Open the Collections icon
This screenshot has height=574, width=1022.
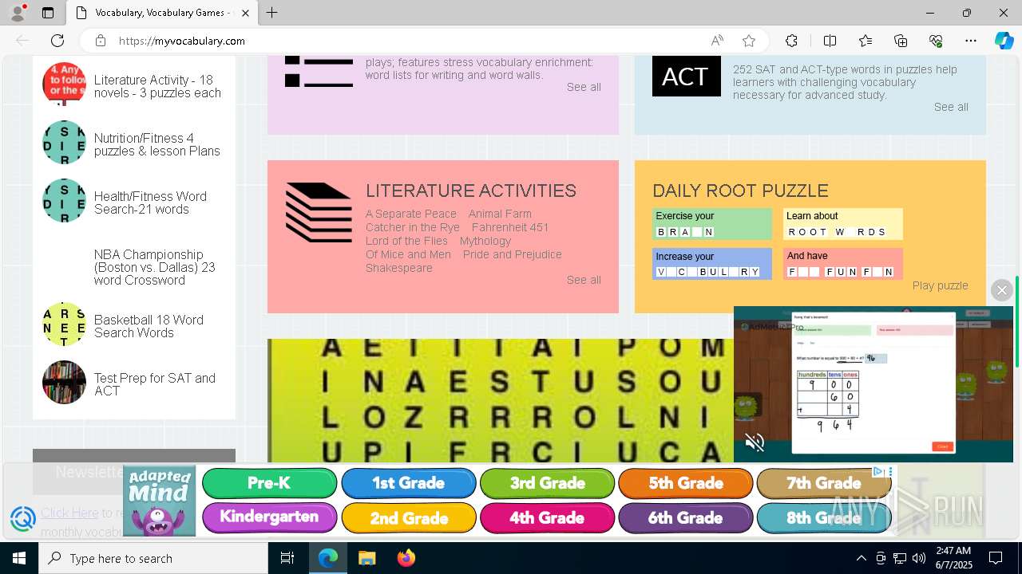[x=901, y=41]
